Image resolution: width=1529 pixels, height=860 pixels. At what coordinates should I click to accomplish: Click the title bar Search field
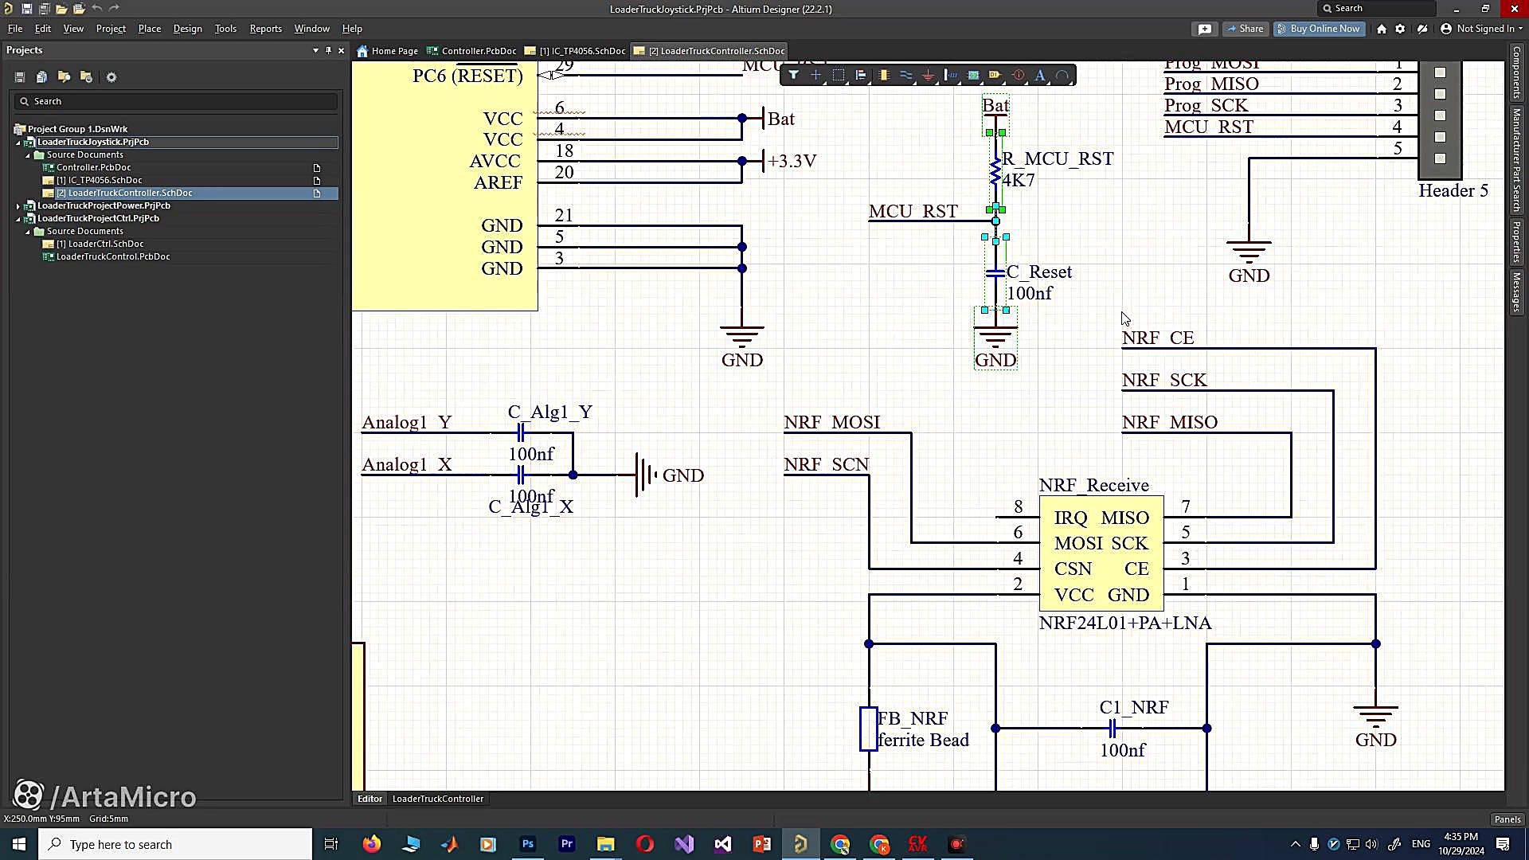coord(1376,8)
